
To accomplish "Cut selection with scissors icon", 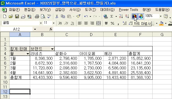I will (57, 16).
